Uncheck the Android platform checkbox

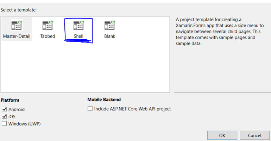[4, 109]
